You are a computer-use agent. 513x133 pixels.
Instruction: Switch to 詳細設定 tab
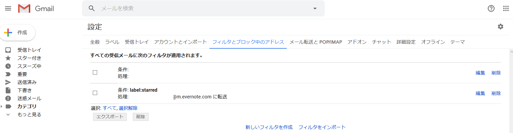coord(406,42)
